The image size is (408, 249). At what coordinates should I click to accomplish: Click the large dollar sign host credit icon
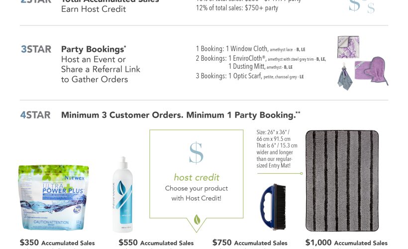tap(196, 153)
